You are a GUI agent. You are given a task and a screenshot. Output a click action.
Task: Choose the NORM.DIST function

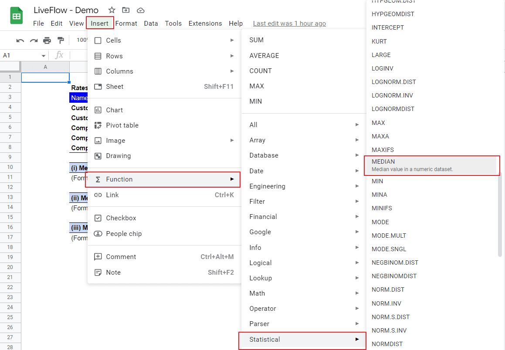tap(433, 290)
